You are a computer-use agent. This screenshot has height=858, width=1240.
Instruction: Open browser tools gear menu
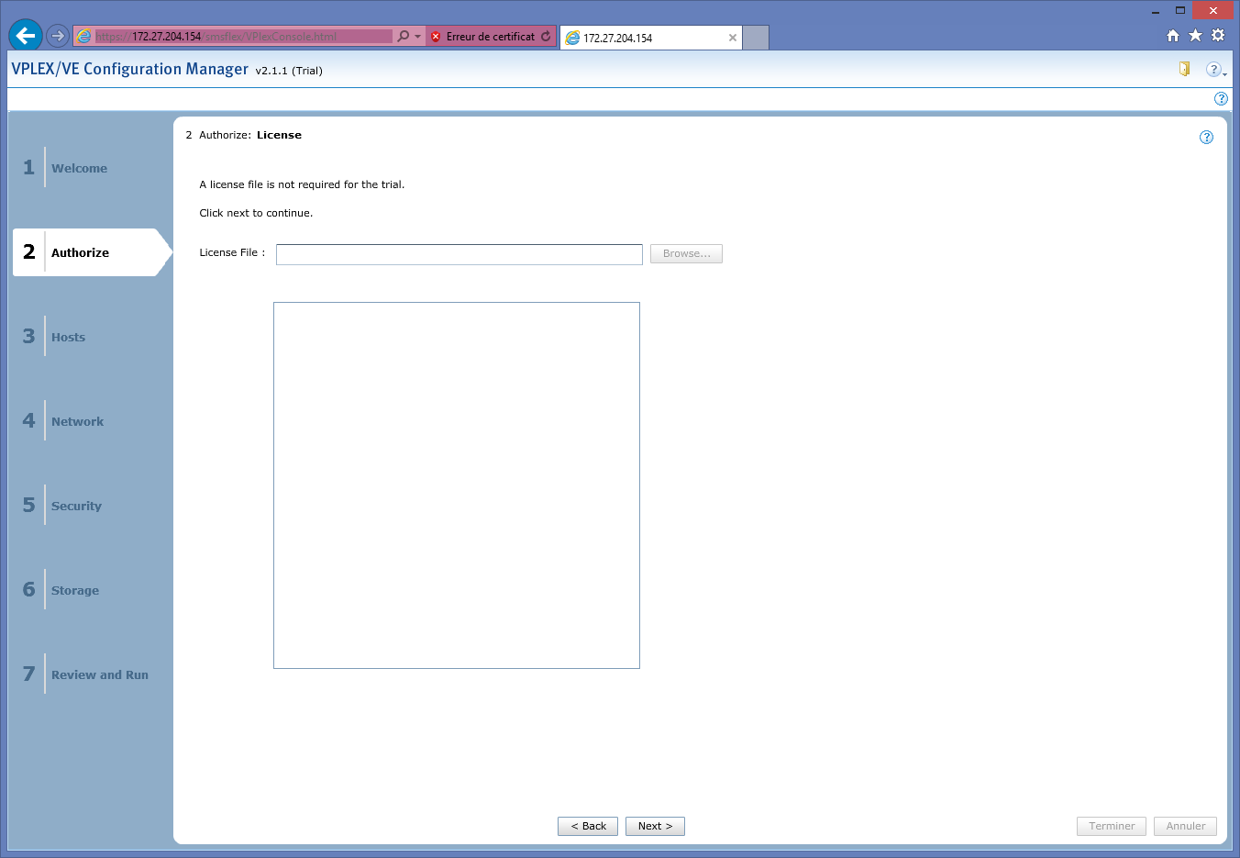click(x=1218, y=36)
